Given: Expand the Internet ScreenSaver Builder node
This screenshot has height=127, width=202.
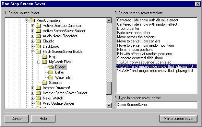Looking at the screenshot, I should pos(33,93).
